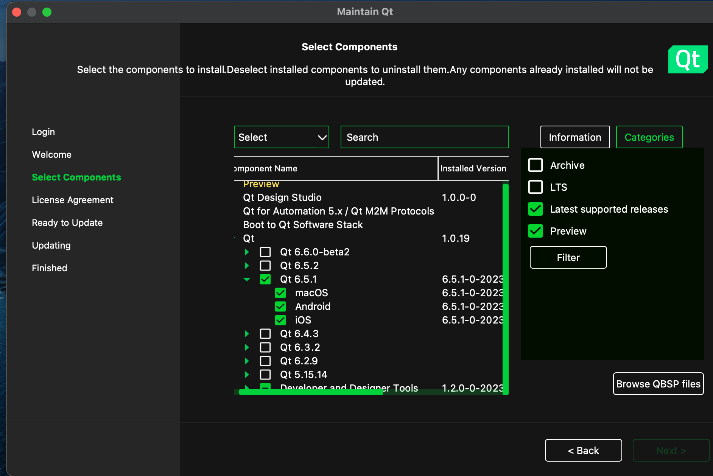The width and height of the screenshot is (713, 476).
Task: Click the Login step in sidebar
Action: pos(43,132)
